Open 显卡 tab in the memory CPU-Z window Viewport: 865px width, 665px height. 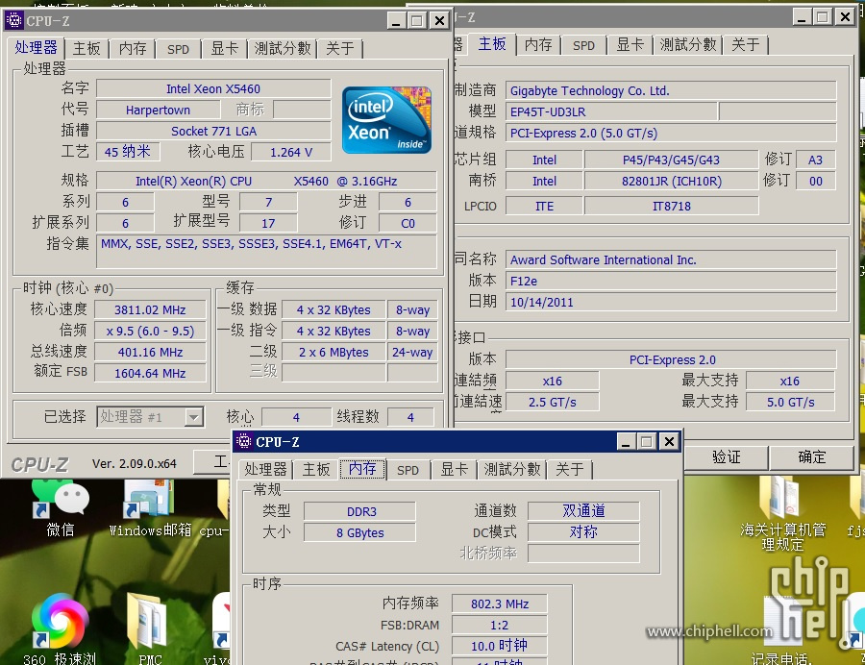(454, 469)
